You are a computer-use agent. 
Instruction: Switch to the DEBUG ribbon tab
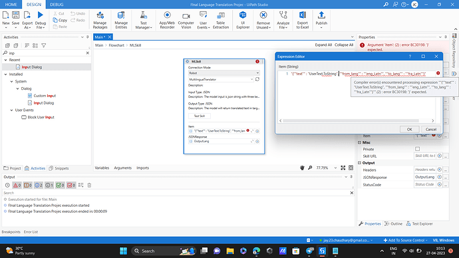57,5
